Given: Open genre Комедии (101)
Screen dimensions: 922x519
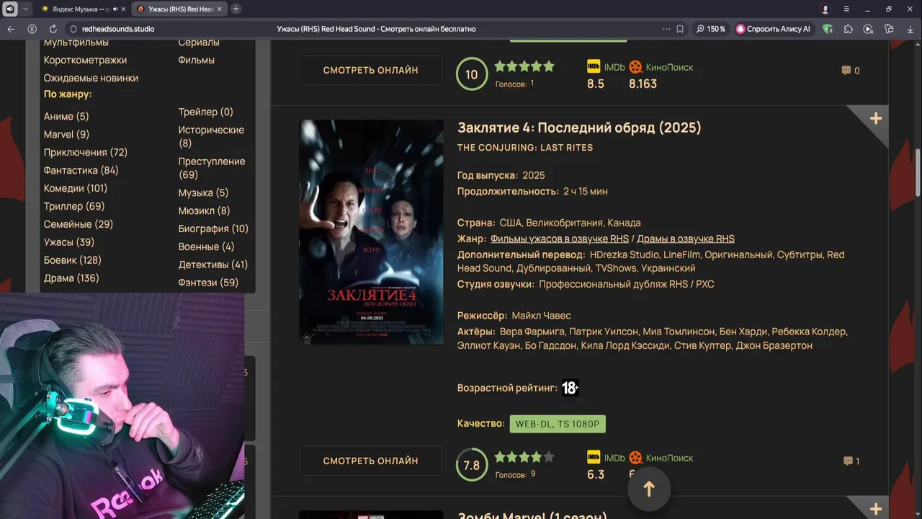Looking at the screenshot, I should click(76, 188).
